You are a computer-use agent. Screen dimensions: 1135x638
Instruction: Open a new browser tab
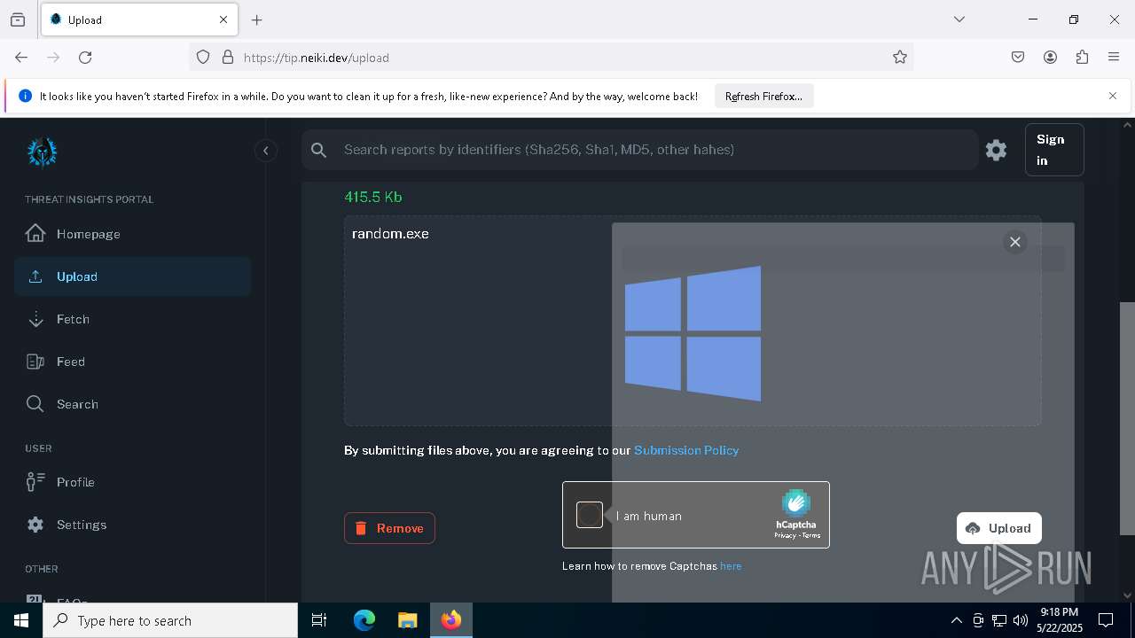(257, 19)
